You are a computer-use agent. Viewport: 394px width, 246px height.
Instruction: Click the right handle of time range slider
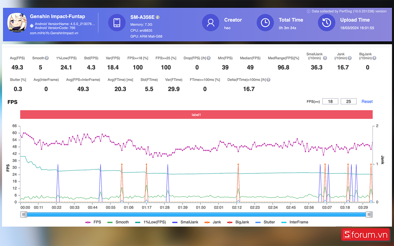(x=369, y=215)
